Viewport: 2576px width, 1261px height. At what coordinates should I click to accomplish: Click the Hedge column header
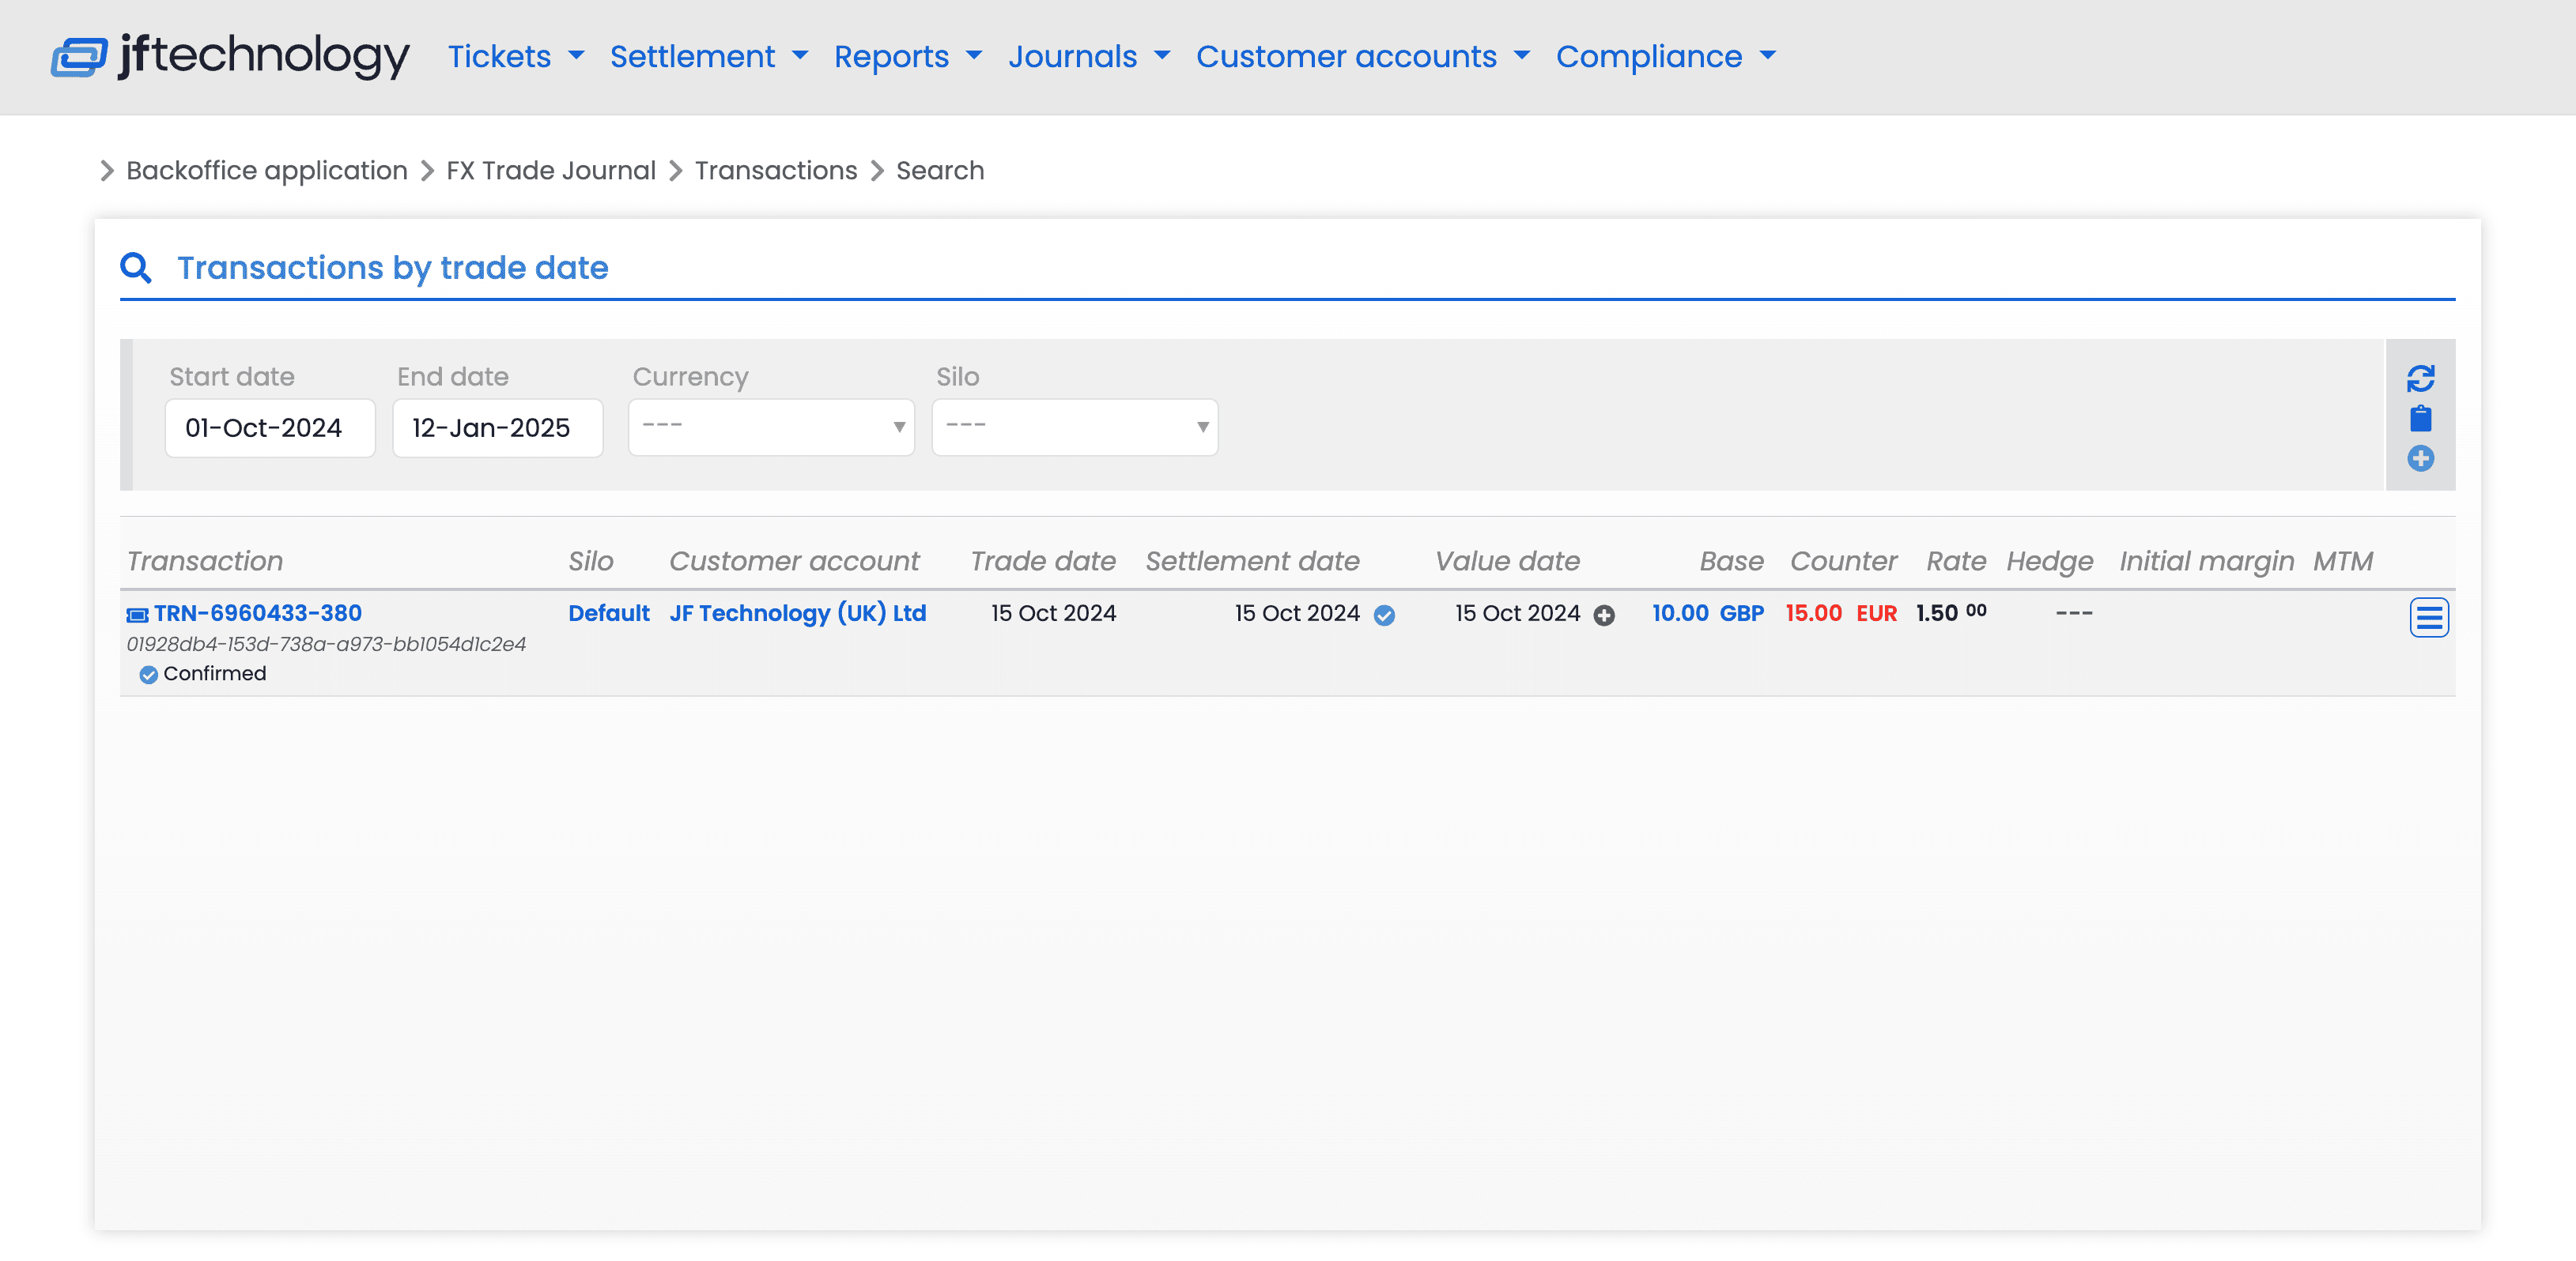[2049, 562]
